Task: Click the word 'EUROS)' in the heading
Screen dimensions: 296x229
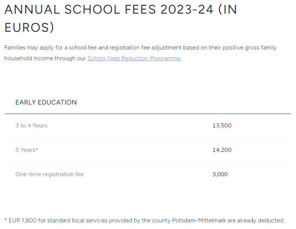Action: [29, 27]
